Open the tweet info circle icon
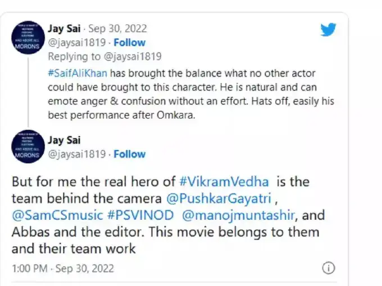 [x=330, y=267]
